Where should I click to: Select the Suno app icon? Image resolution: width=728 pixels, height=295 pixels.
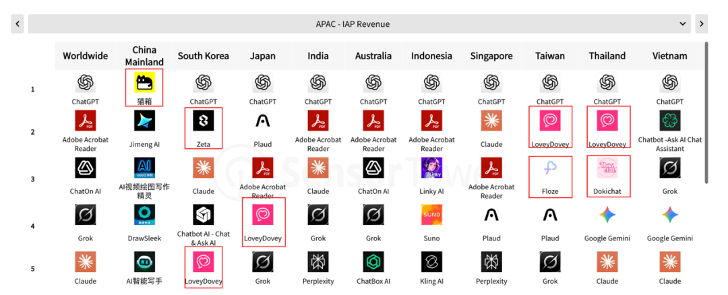pyautogui.click(x=431, y=216)
